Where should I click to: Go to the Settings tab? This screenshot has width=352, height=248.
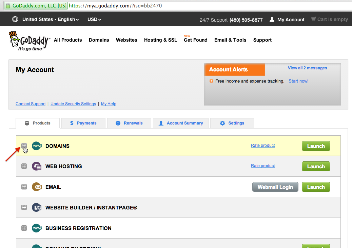click(232, 123)
